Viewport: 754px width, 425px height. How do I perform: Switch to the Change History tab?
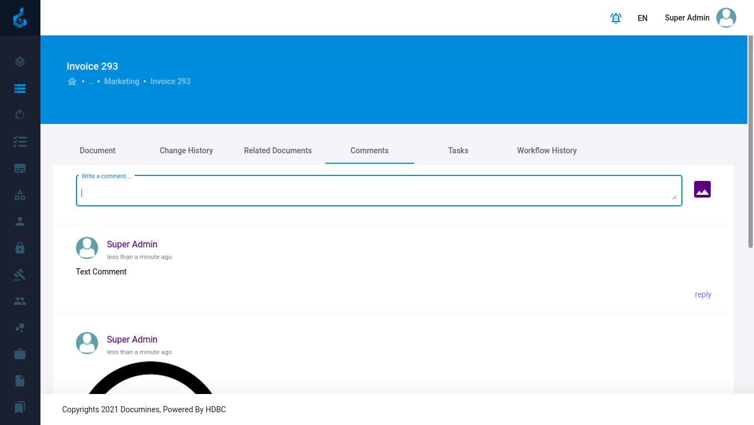click(186, 151)
